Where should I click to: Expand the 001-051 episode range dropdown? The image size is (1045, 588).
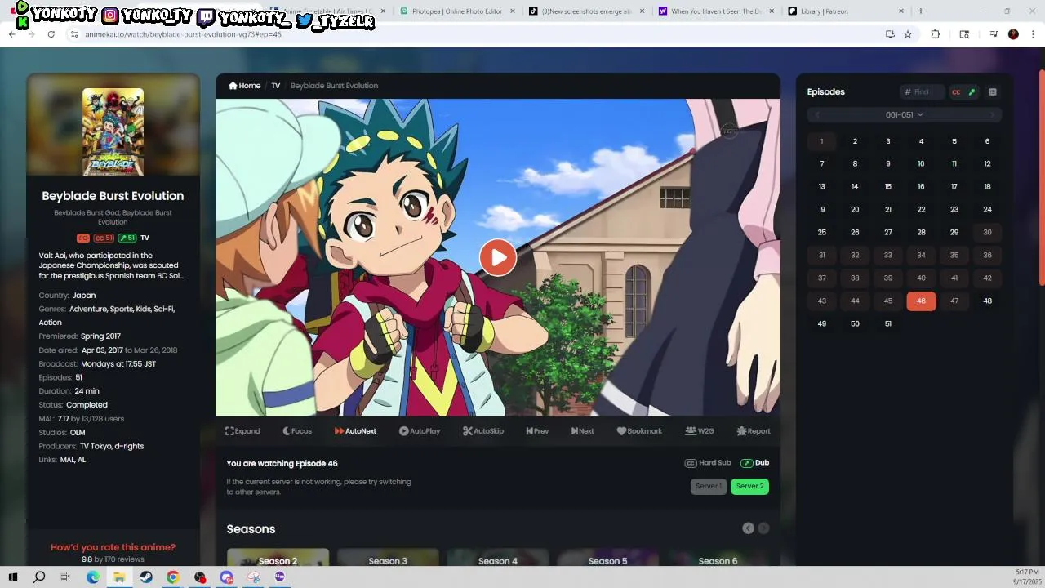[905, 115]
